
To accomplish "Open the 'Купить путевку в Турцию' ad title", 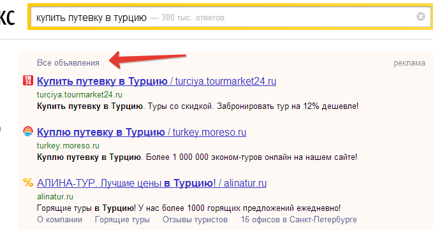I will [x=157, y=81].
